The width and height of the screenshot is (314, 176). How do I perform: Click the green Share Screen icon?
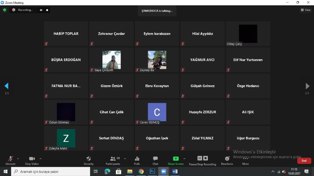[176, 159]
